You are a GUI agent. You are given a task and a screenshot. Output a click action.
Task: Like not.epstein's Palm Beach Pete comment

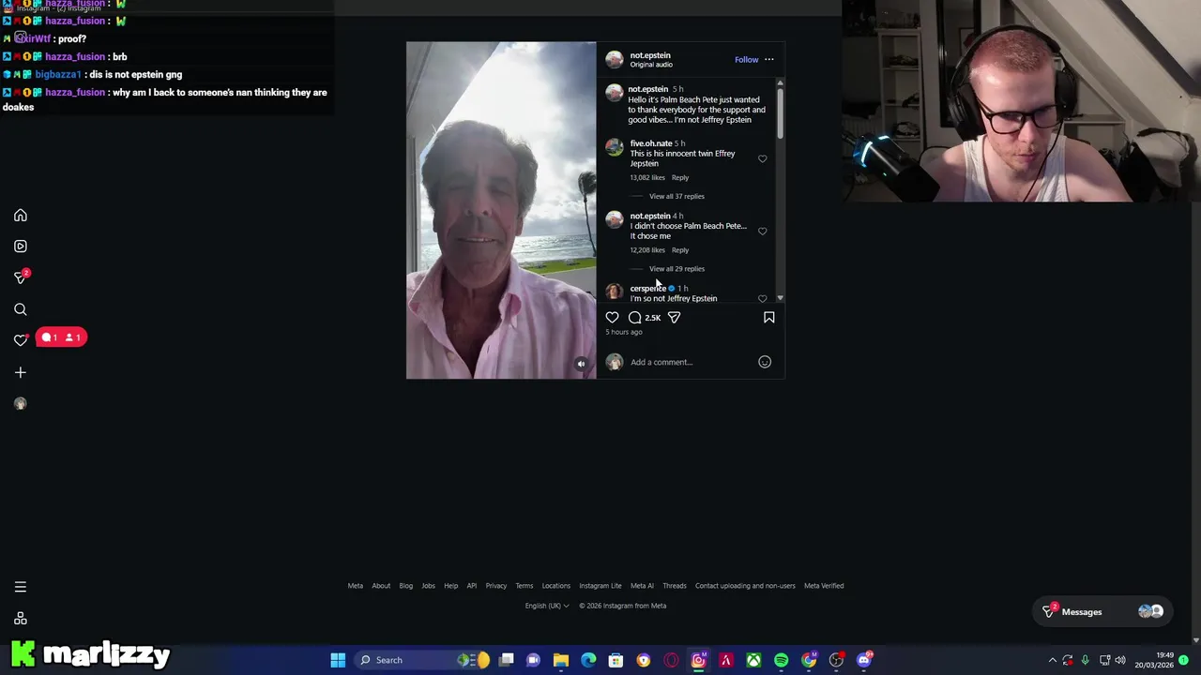pyautogui.click(x=762, y=232)
